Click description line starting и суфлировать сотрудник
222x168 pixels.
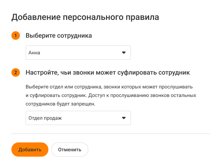point(111,96)
